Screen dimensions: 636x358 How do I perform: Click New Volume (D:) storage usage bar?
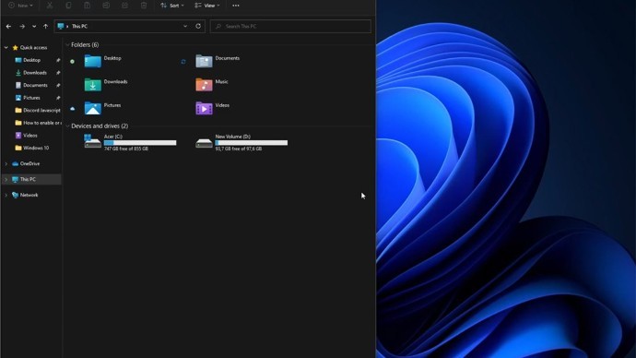click(x=252, y=143)
